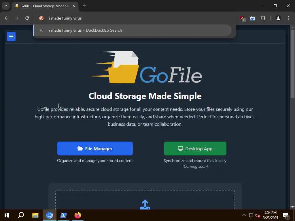Show hidden system tray icons

244,215
